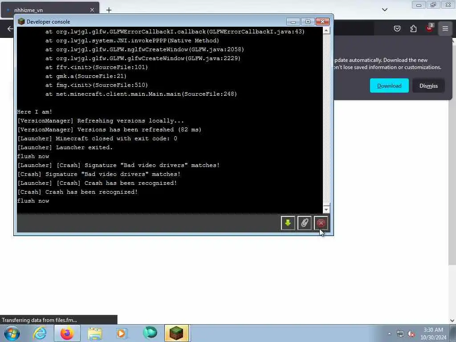Viewport: 456px width, 342px height.
Task: Click the green scroll-down arrow button in console
Action: pyautogui.click(x=288, y=223)
